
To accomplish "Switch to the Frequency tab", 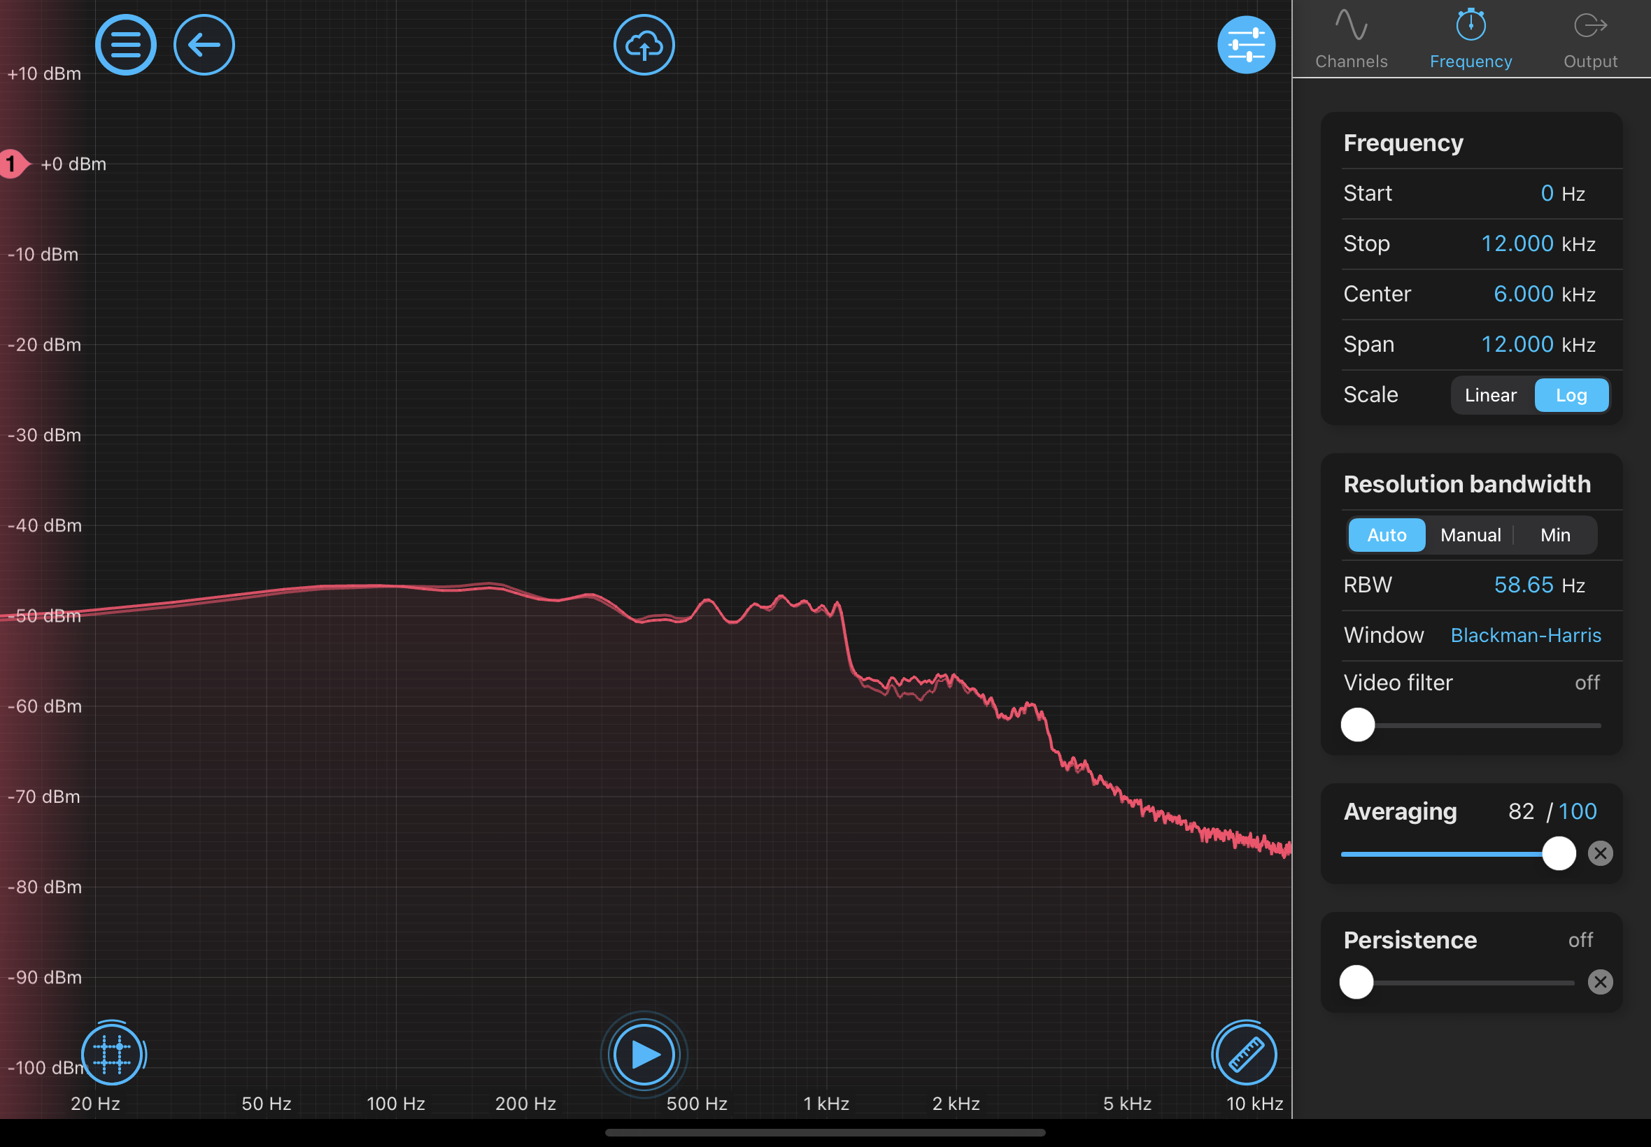I will tap(1471, 38).
